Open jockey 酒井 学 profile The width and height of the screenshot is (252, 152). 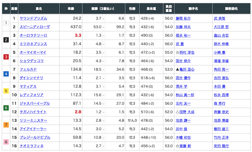point(182,86)
